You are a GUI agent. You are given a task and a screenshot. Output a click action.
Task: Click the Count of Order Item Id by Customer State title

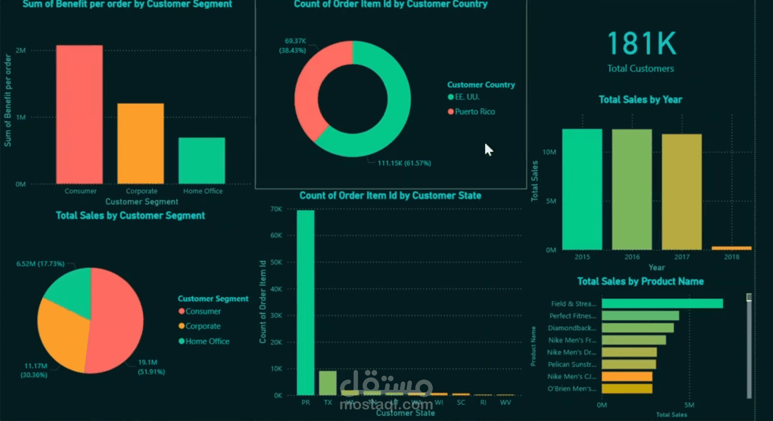[390, 195]
